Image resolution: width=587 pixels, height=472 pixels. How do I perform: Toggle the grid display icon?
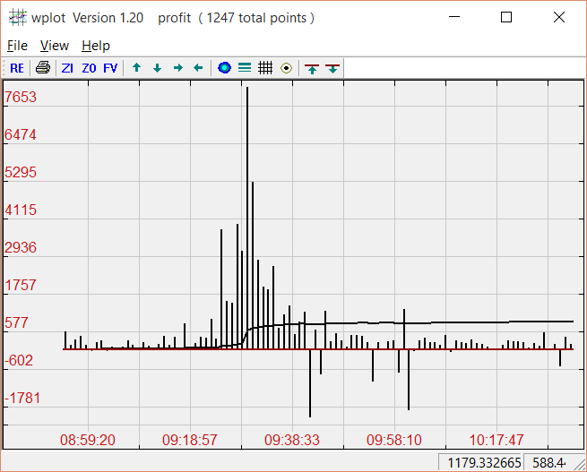(x=265, y=68)
